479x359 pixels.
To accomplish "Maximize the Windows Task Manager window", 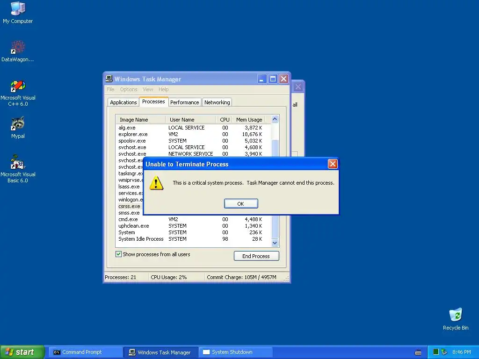I will click(273, 79).
